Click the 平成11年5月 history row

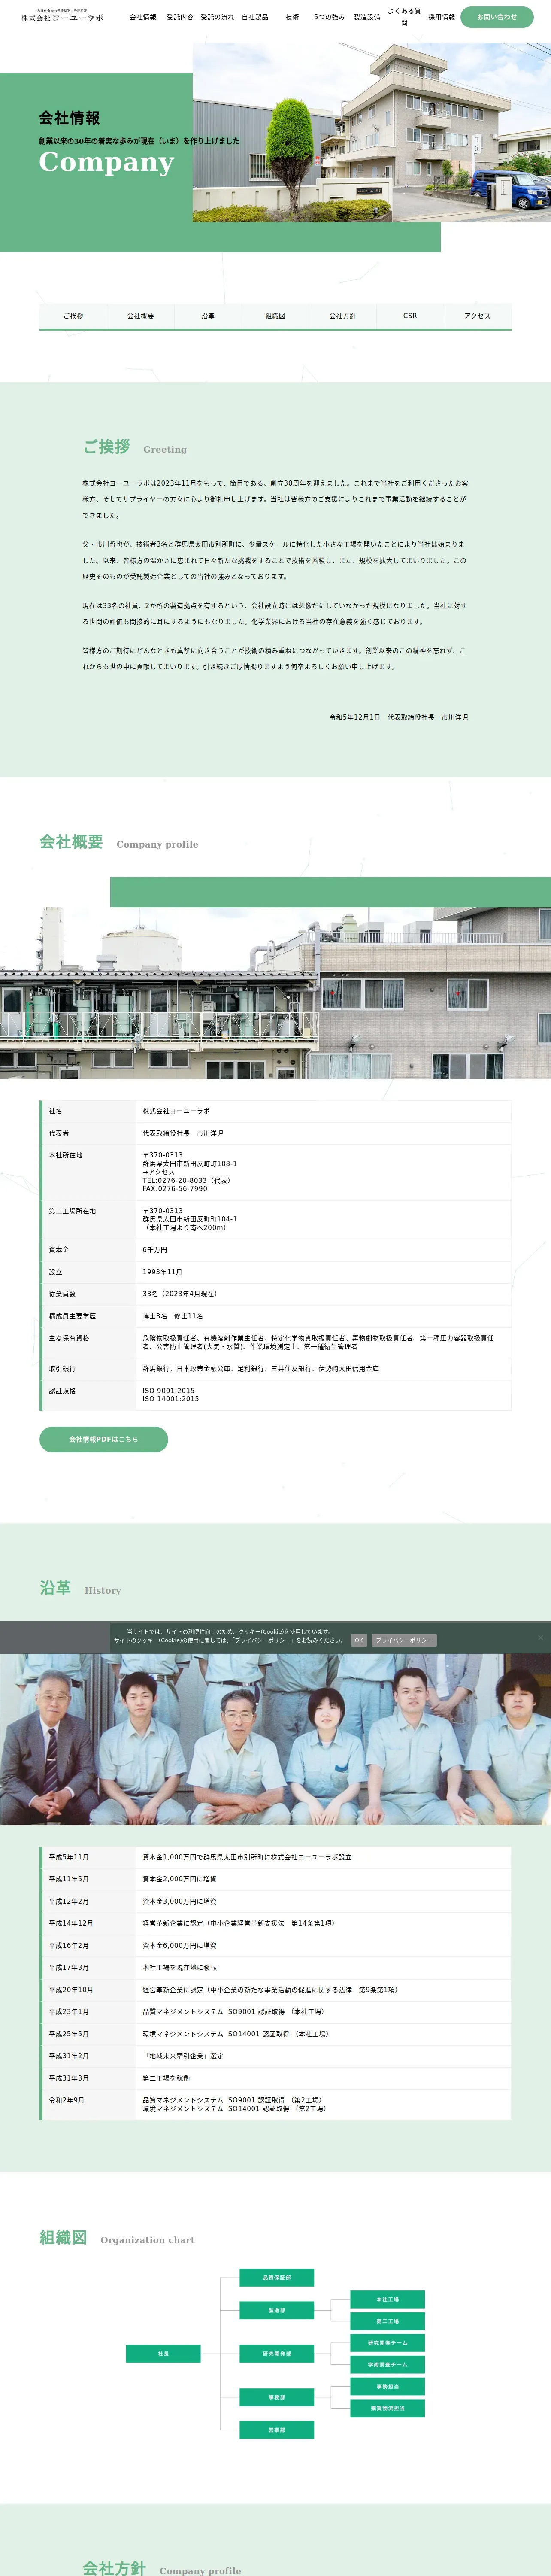tap(275, 1879)
